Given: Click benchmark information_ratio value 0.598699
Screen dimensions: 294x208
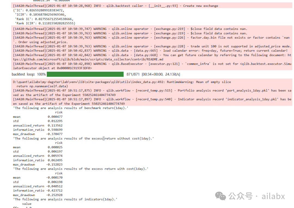Looking at the screenshot, I should (55, 130).
